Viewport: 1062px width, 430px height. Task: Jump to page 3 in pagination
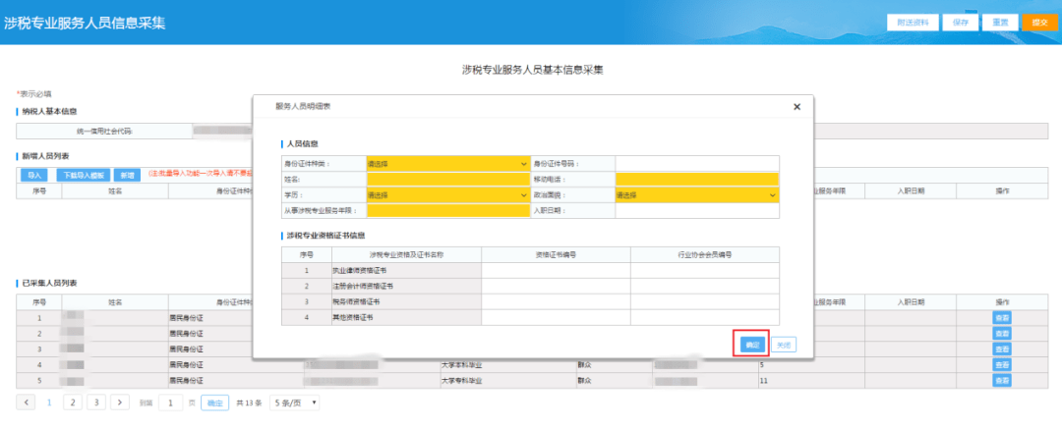96,403
